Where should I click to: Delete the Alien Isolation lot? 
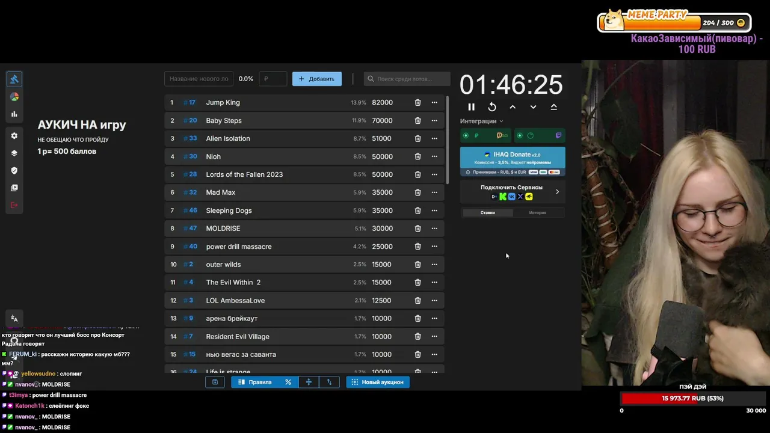tap(417, 138)
